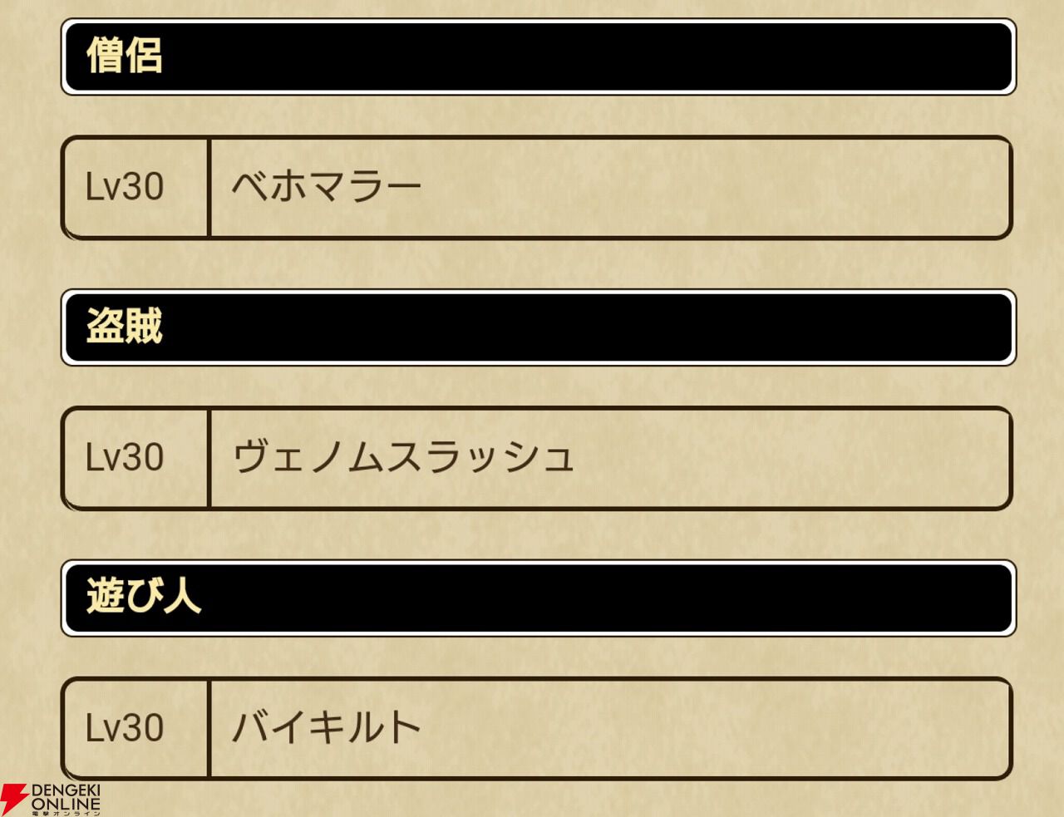Click the divider between Lv30 and バイキルト
1064x817 pixels.
point(209,729)
